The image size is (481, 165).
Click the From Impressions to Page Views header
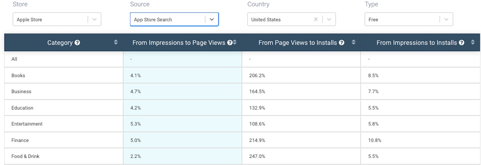point(179,43)
